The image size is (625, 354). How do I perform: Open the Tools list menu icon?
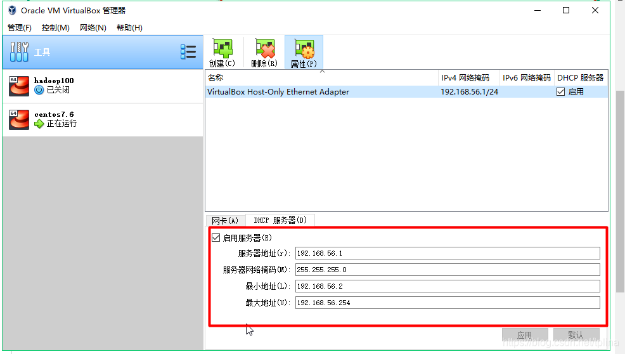coord(188,52)
